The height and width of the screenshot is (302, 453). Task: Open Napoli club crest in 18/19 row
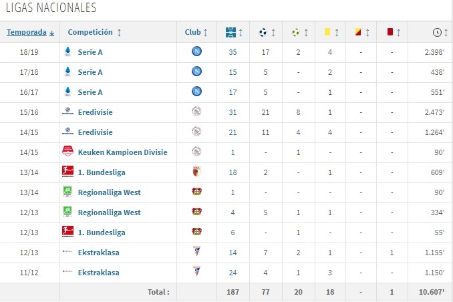click(x=196, y=51)
